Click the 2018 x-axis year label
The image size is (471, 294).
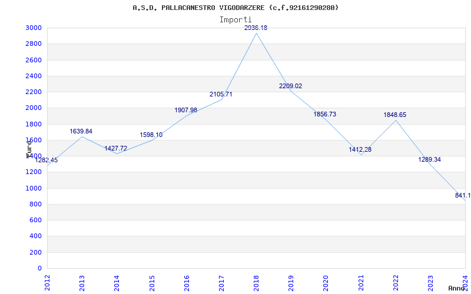coord(256,283)
